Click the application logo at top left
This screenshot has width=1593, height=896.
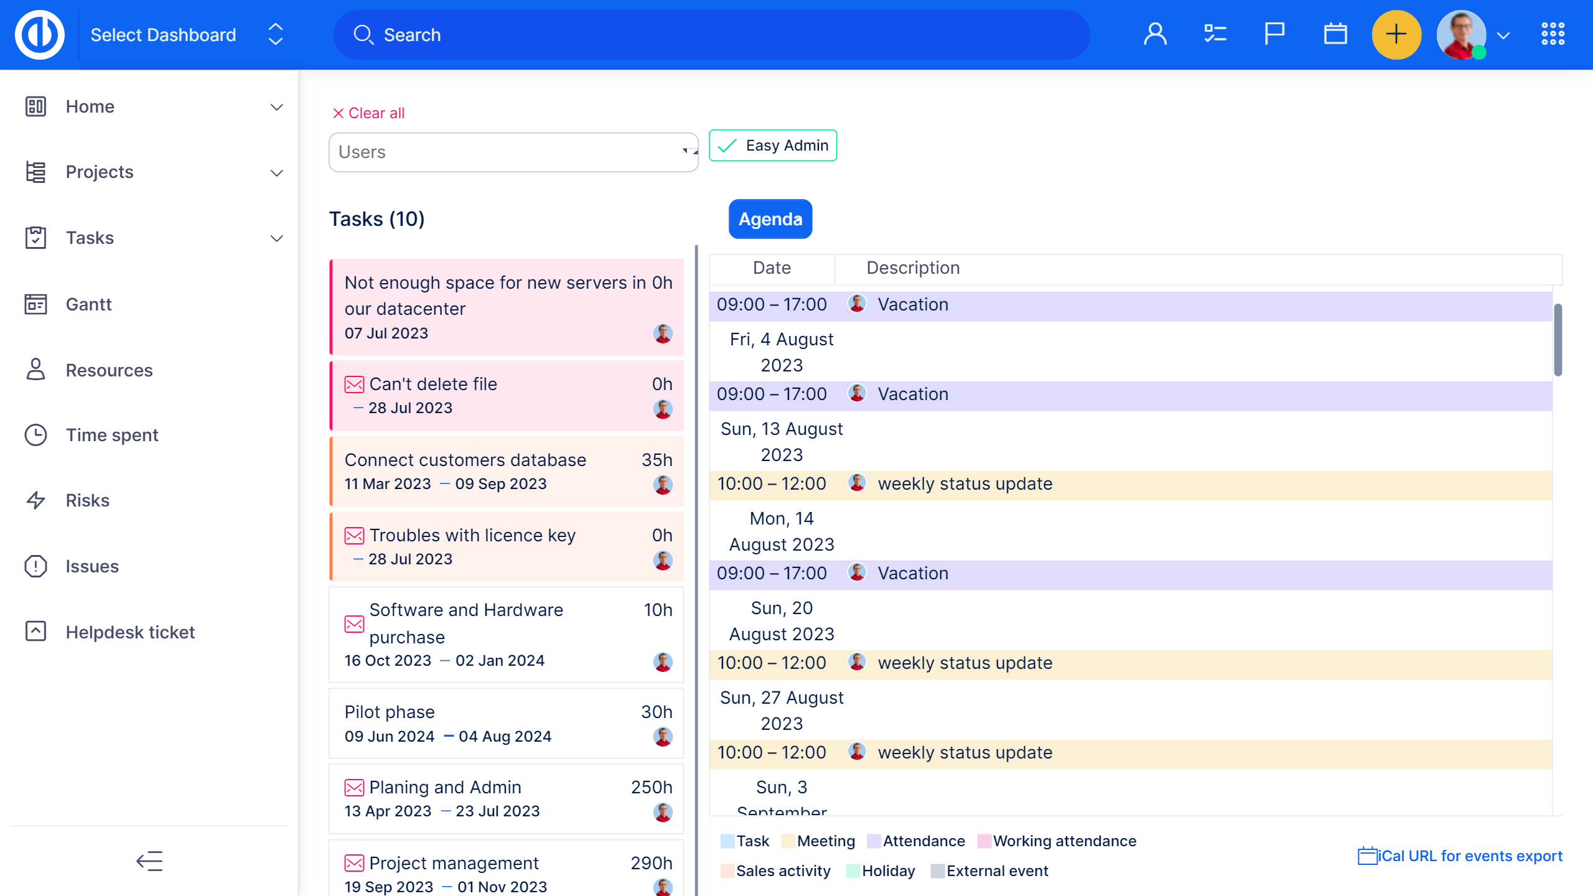point(40,35)
